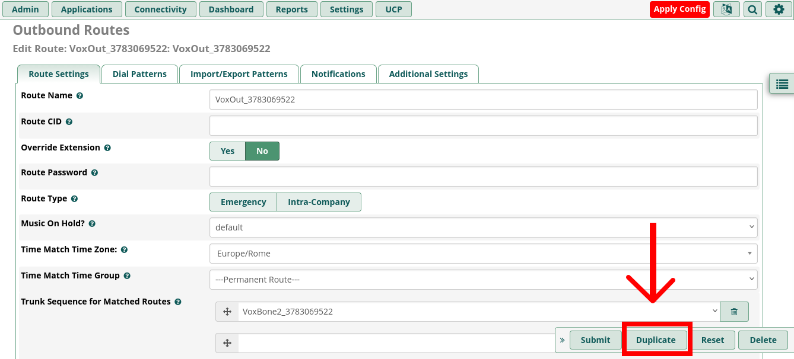Set Override Extension to Yes
The image size is (794, 359).
pos(227,151)
